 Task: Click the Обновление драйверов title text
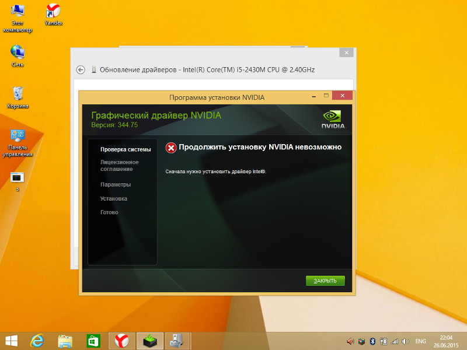click(x=207, y=69)
